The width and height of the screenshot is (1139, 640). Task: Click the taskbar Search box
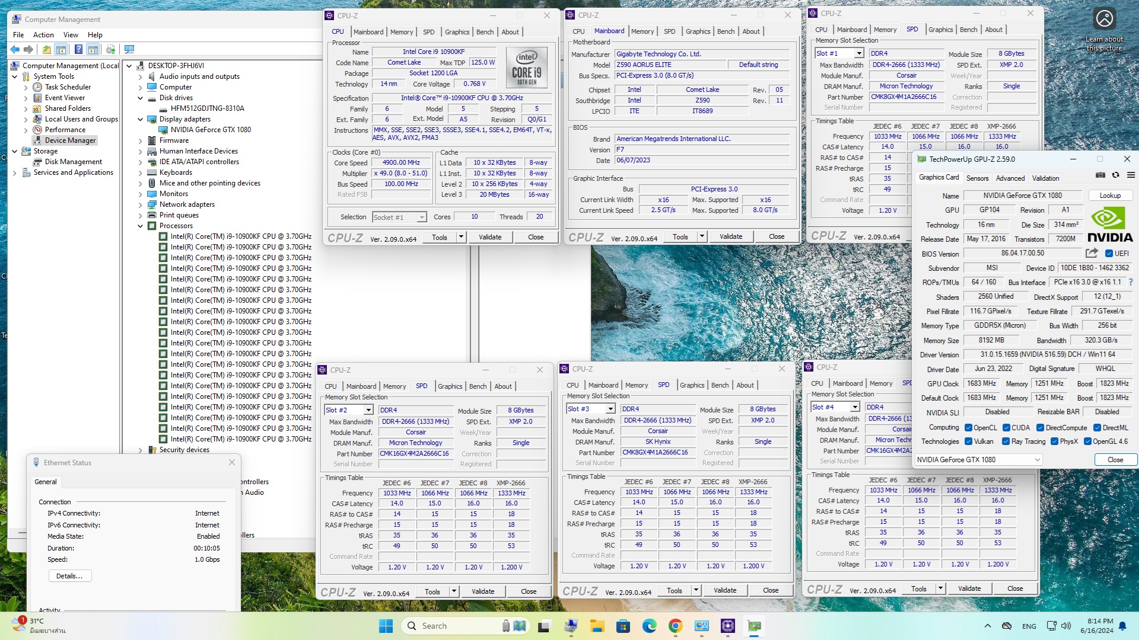[x=464, y=626]
